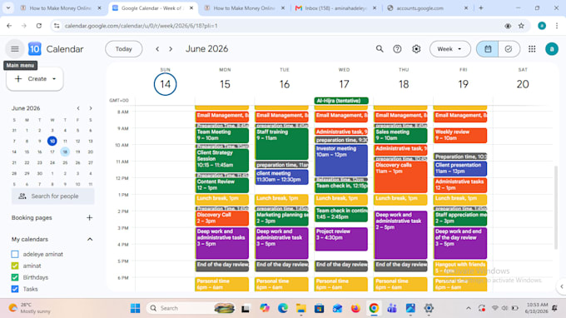Uncheck the Birthdays calendar
This screenshot has width=566, height=318.
[x=15, y=277]
